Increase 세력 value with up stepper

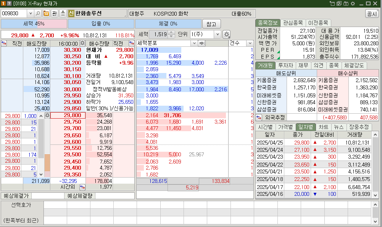(x=171, y=33)
